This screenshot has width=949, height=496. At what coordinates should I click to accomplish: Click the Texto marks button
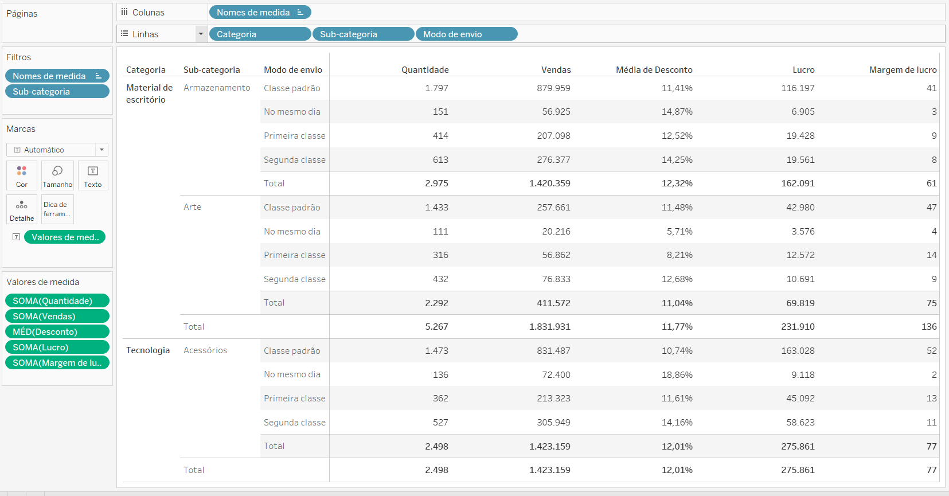point(93,175)
